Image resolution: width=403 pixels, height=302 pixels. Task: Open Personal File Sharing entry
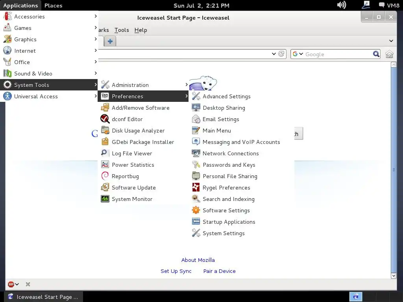[x=241, y=176]
